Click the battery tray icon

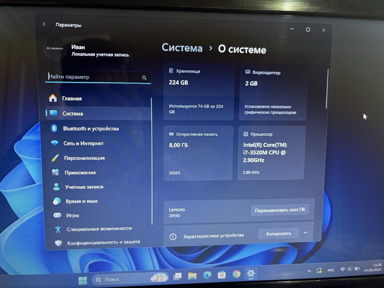(x=357, y=268)
